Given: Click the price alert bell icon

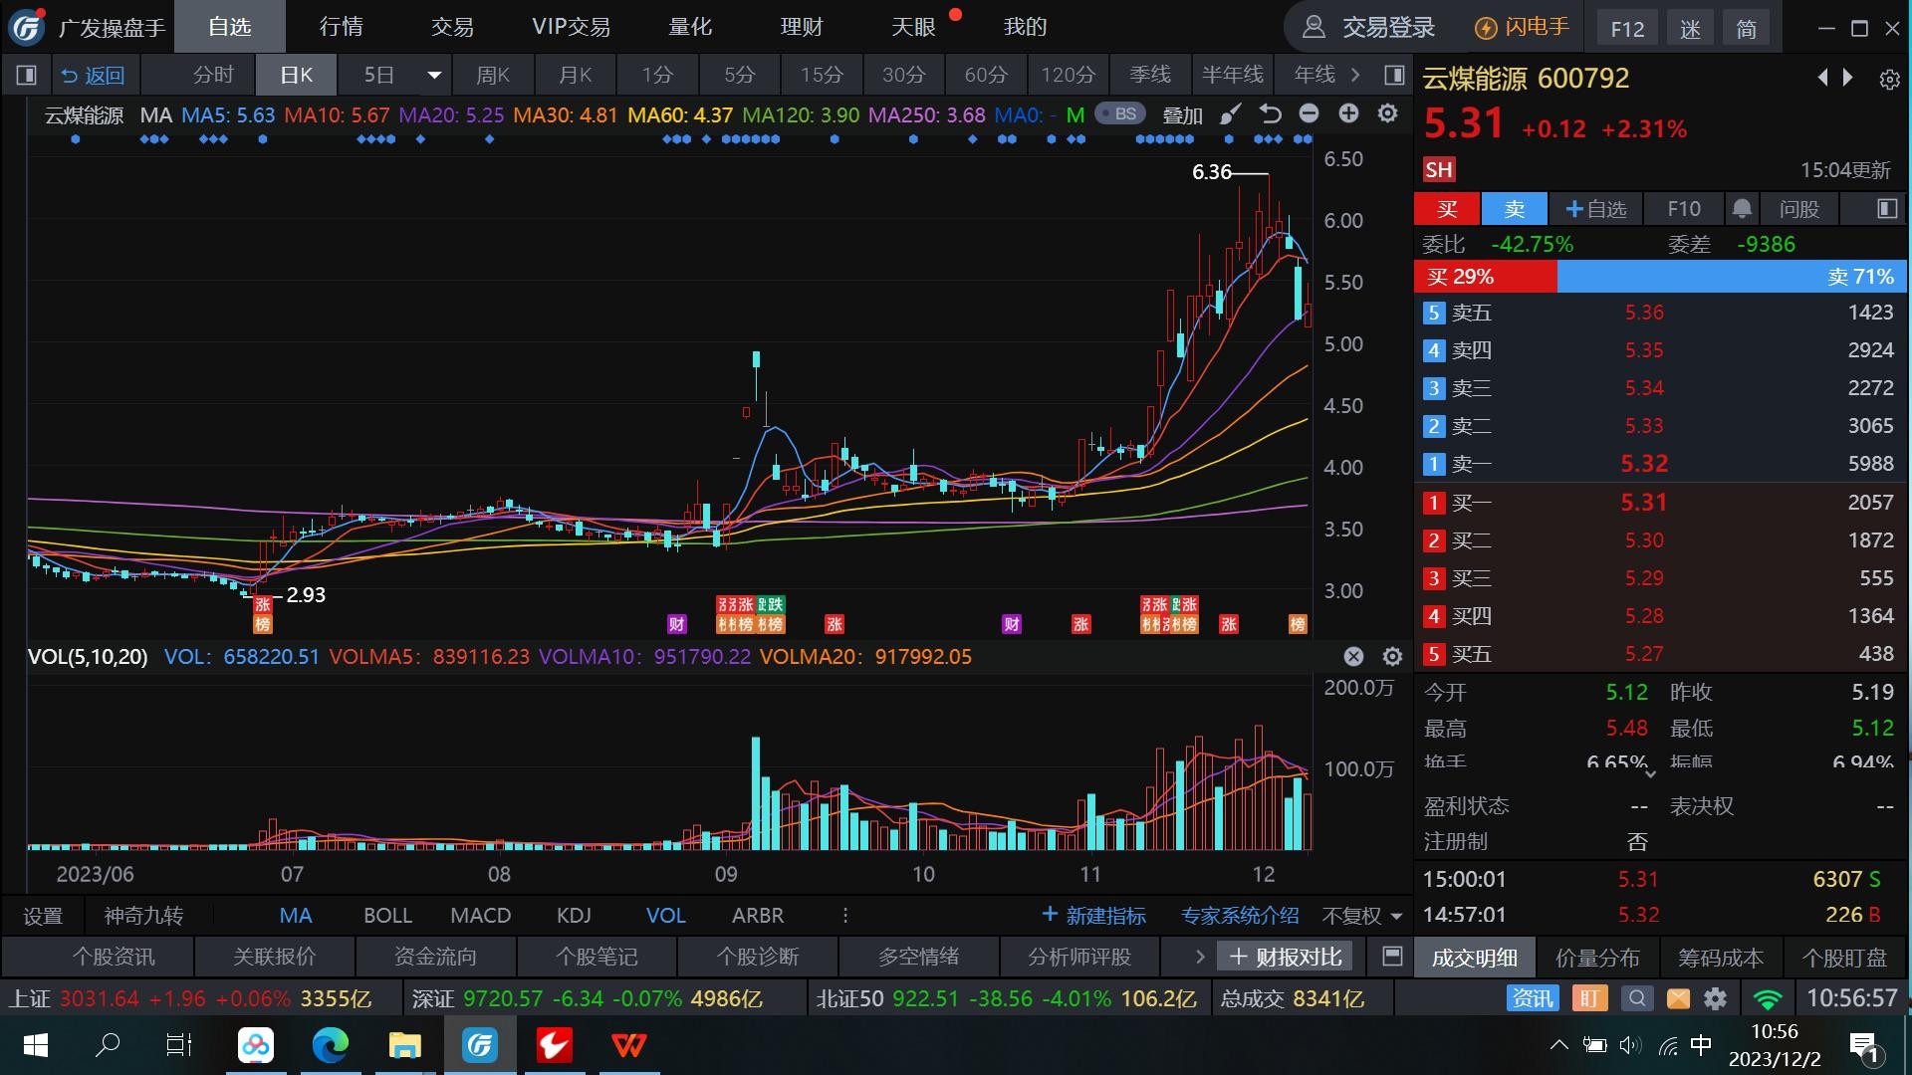Looking at the screenshot, I should pyautogui.click(x=1742, y=209).
